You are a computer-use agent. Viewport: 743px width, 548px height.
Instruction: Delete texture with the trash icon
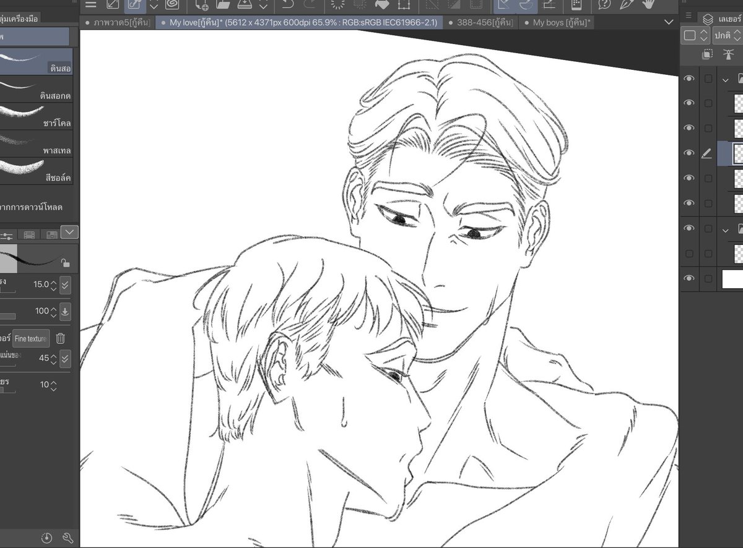60,338
